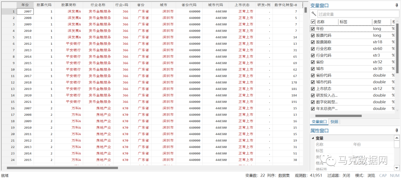Click the value 178 in row 12
This screenshot has width=401, height=178.
pos(286,83)
